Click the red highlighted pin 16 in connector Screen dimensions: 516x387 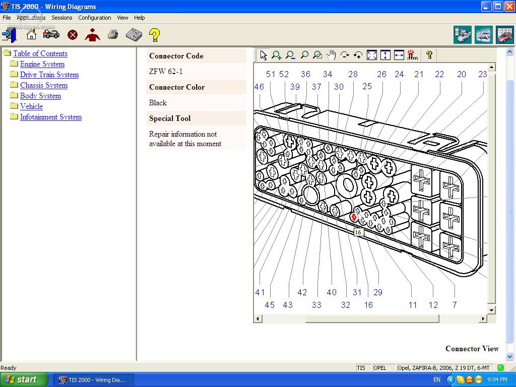(354, 217)
